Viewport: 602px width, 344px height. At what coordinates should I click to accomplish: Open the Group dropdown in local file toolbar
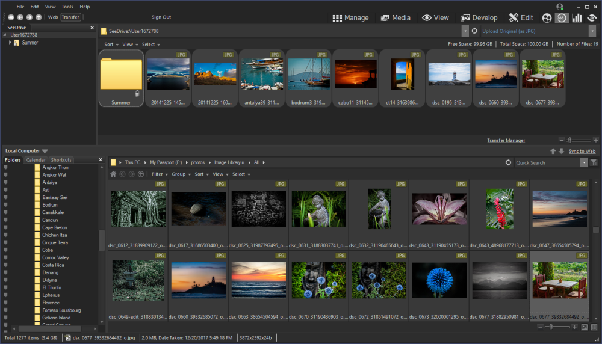click(x=181, y=174)
